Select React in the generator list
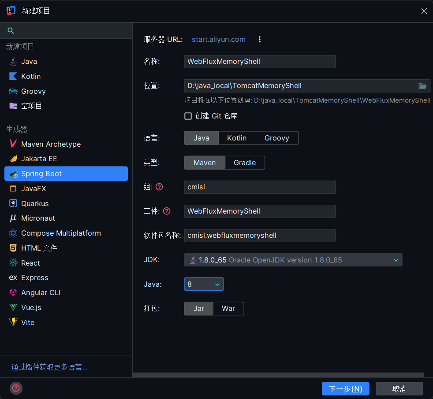Image resolution: width=433 pixels, height=399 pixels. point(66,263)
